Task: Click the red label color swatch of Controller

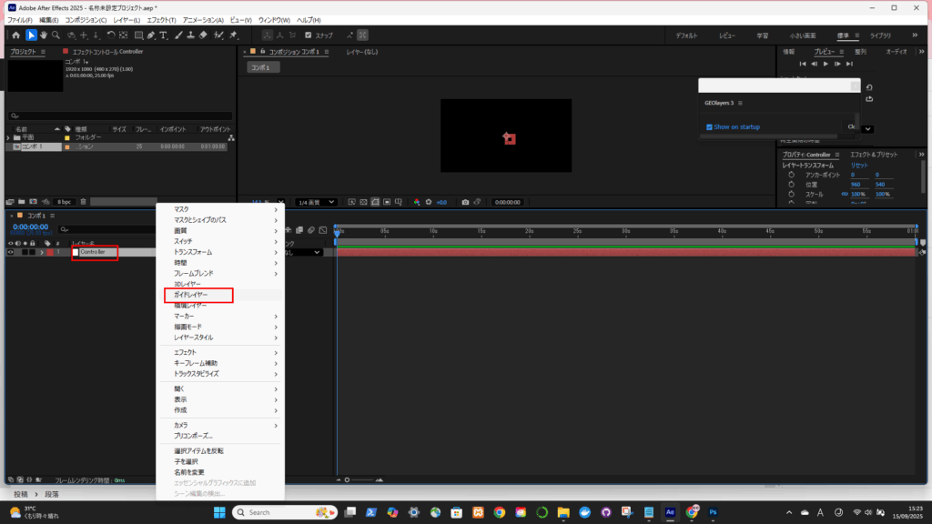Action: pos(51,252)
